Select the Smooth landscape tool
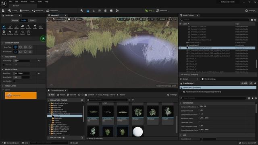 (x=10, y=27)
